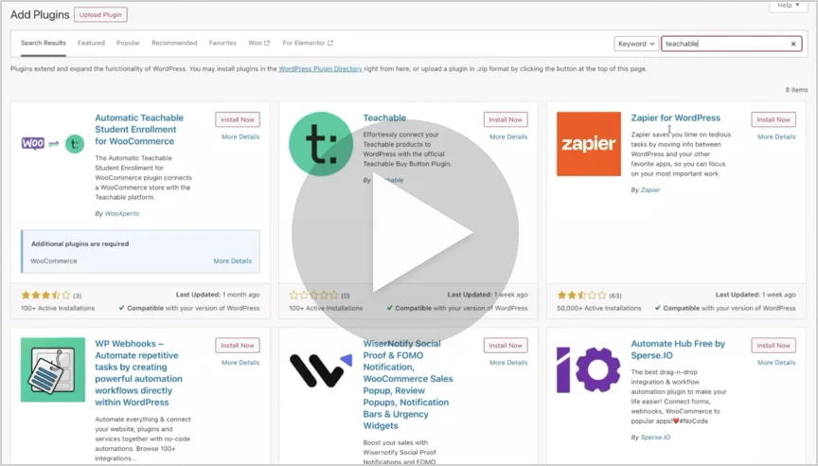Screen dimensions: 818x466
Task: View More Details for Automate Hub Free
Action: point(776,363)
